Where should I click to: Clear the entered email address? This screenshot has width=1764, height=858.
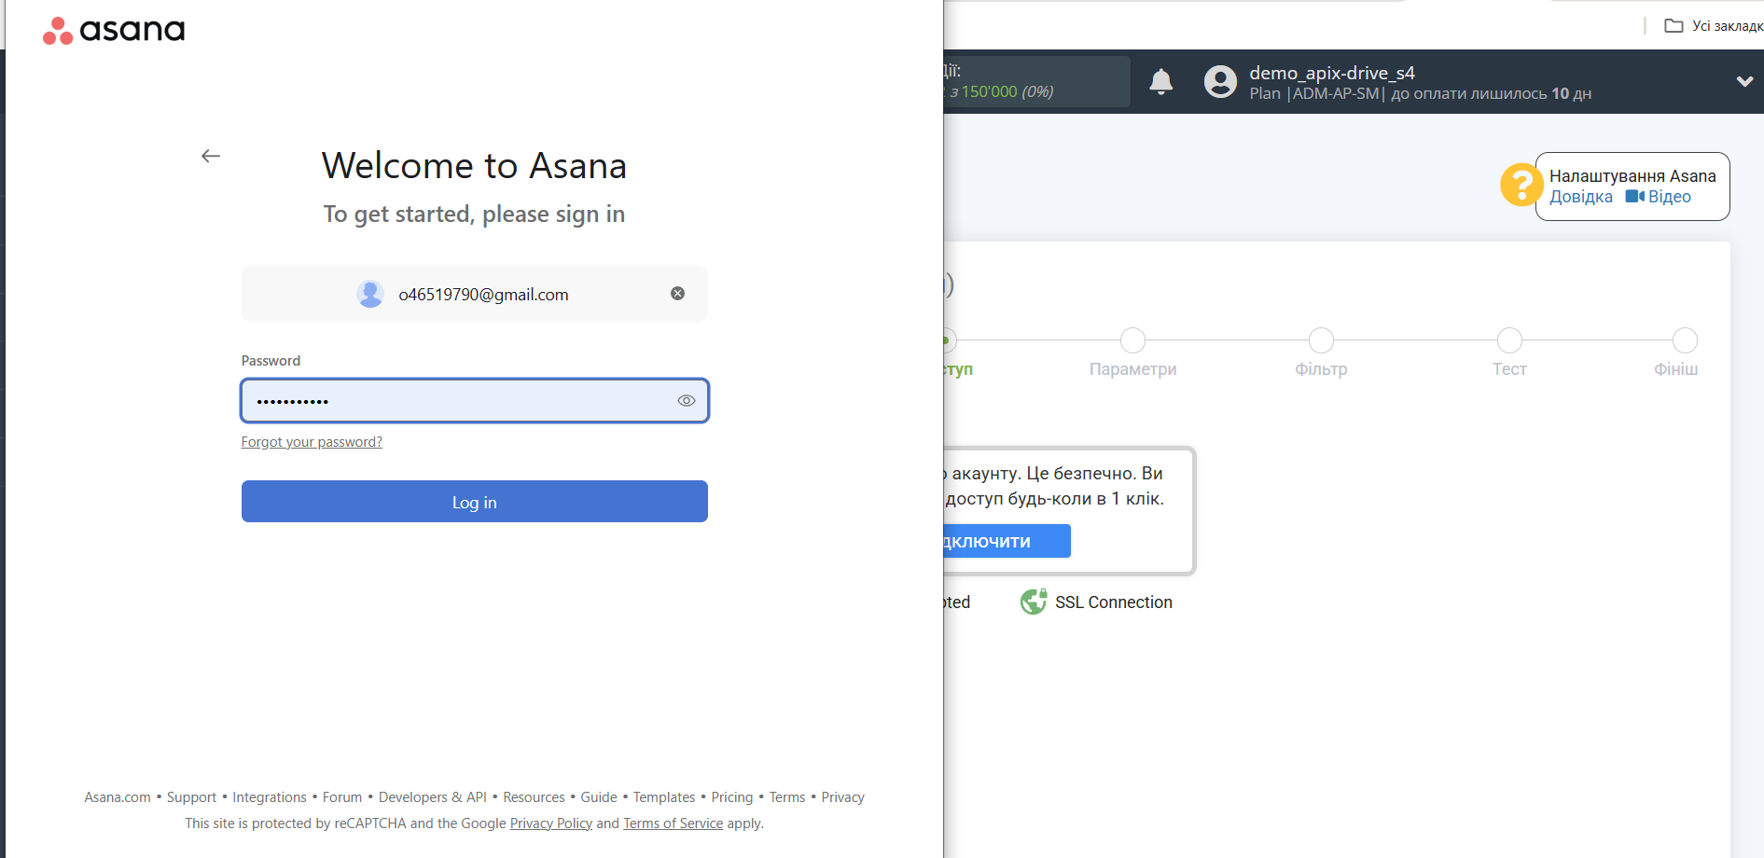click(677, 294)
